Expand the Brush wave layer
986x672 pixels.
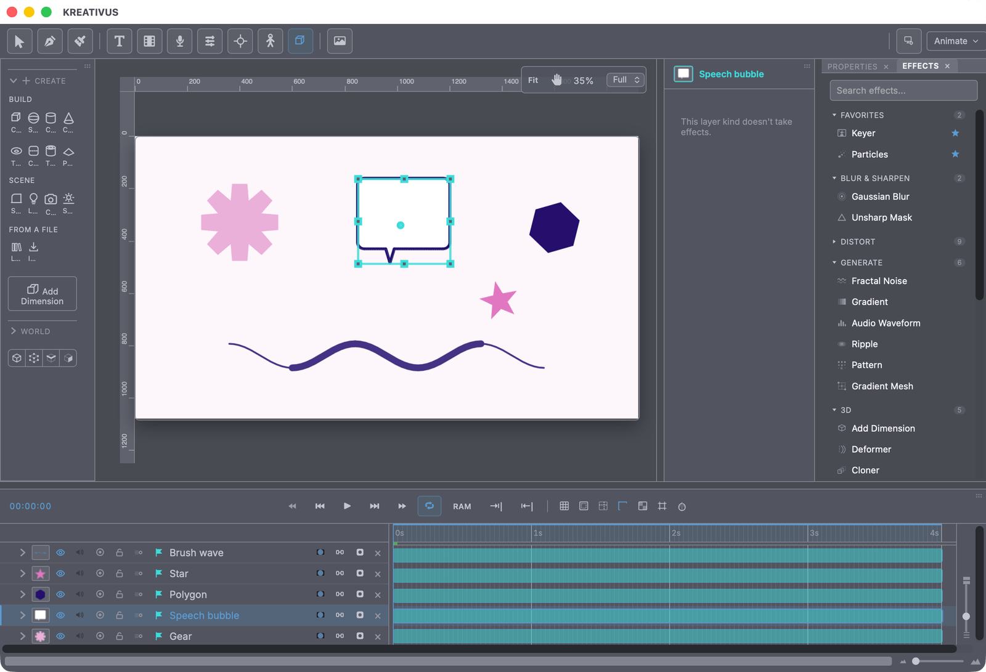(x=22, y=553)
